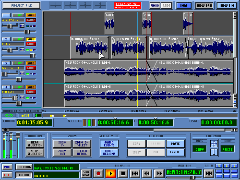Viewport: 240px width, 180px height.
Task: Toggle the Snap button
Action: (184, 6)
